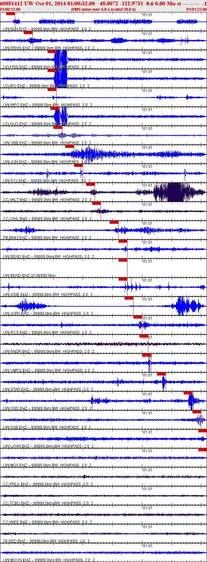Select the red pick on CC VALT trace

coord(91,184)
